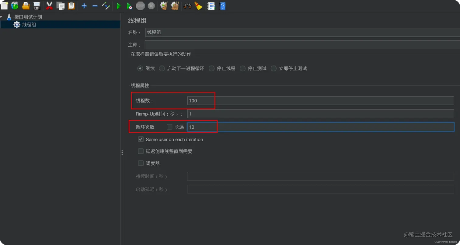
Task: Click the gear icon beside 线程组
Action: [x=17, y=25]
